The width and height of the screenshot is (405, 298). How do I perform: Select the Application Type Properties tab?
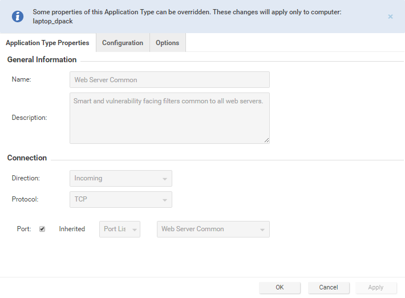click(47, 43)
